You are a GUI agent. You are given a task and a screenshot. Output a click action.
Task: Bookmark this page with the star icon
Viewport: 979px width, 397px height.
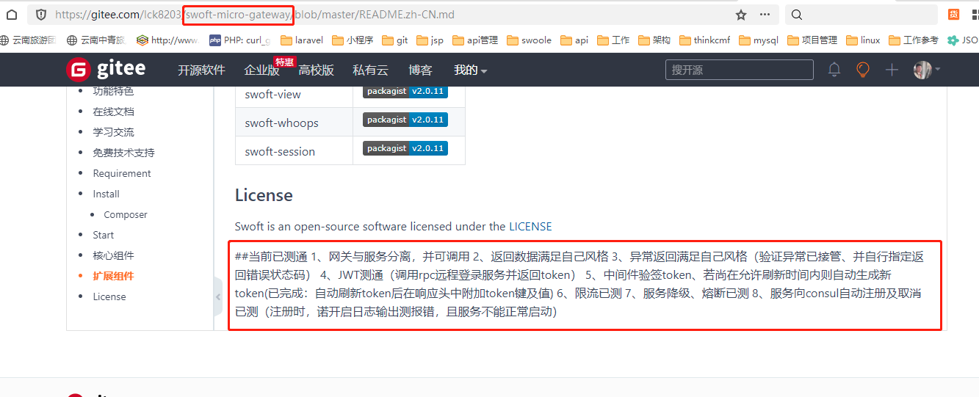pos(741,15)
